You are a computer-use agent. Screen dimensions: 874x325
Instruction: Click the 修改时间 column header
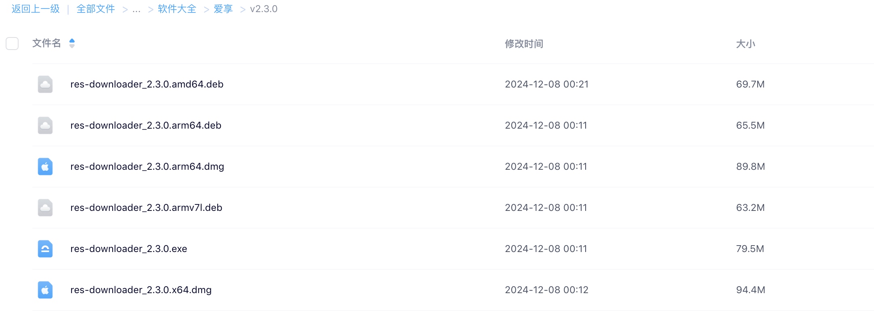click(x=524, y=44)
